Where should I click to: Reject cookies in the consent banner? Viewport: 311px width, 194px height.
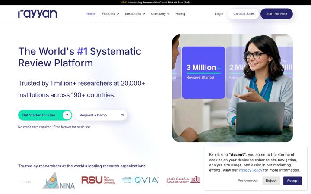(x=271, y=181)
